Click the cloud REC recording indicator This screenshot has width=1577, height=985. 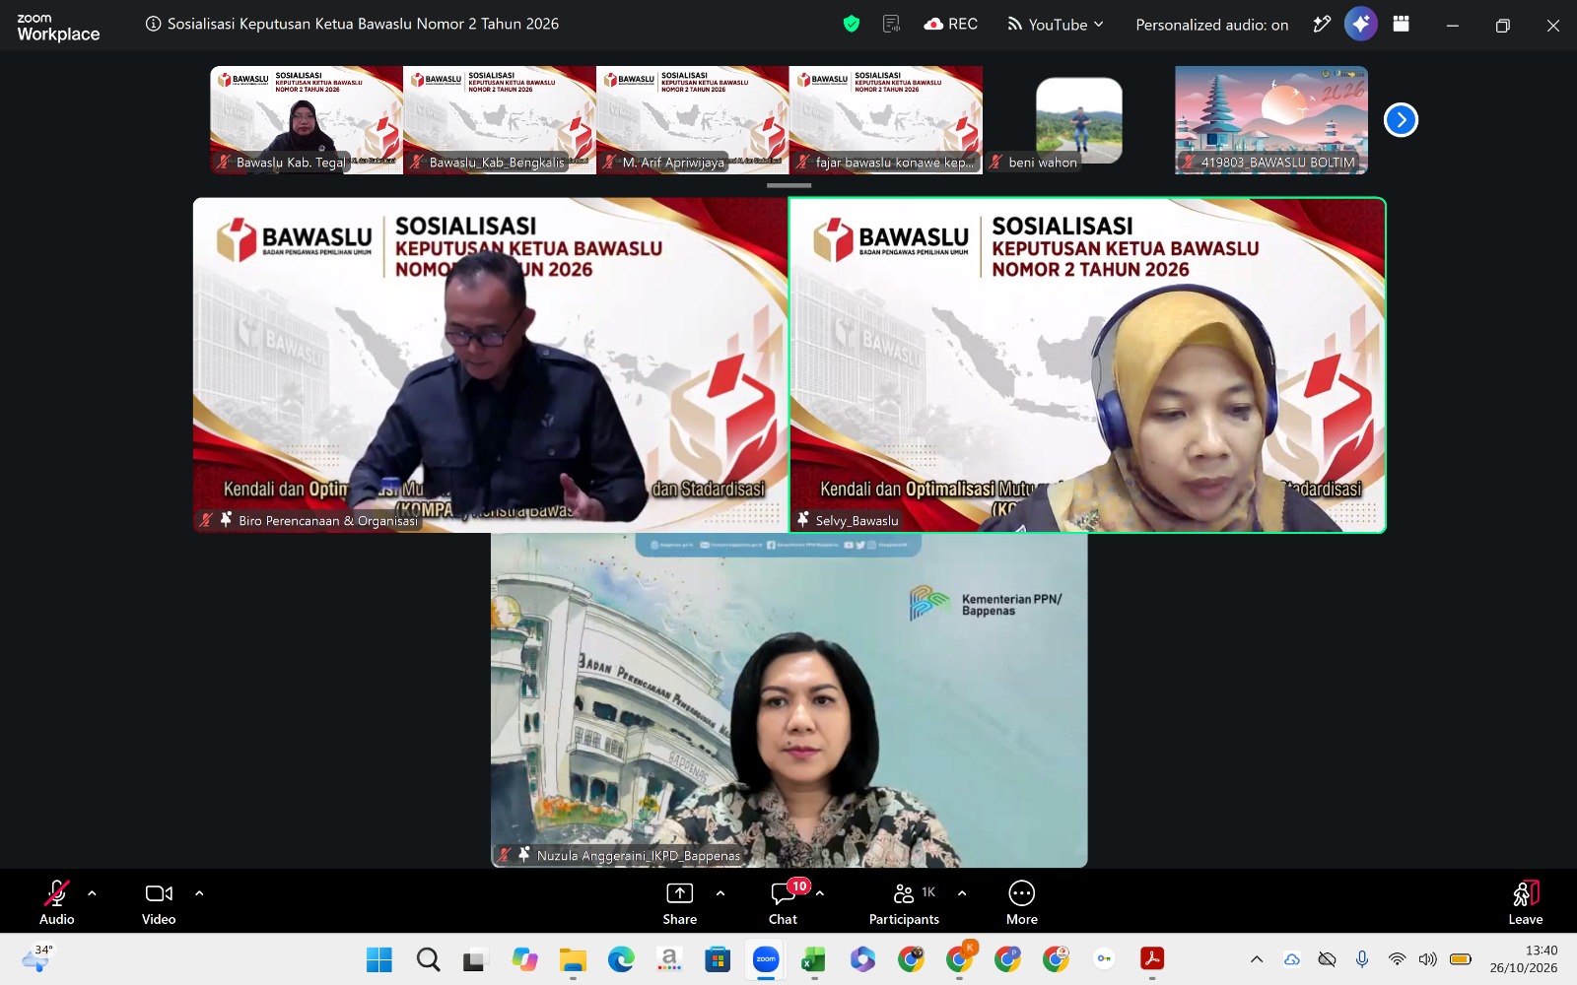951,25
